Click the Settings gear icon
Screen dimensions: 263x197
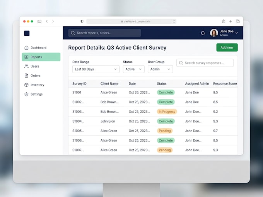pyautogui.click(x=27, y=94)
